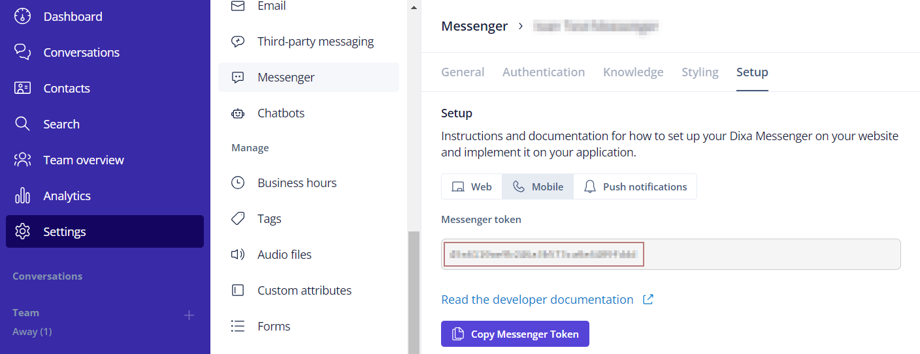Open the Authentication tab
Image resolution: width=920 pixels, height=354 pixels.
543,72
